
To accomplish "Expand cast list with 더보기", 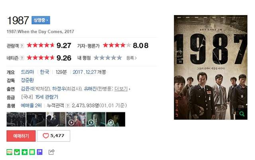I will coord(121,89).
